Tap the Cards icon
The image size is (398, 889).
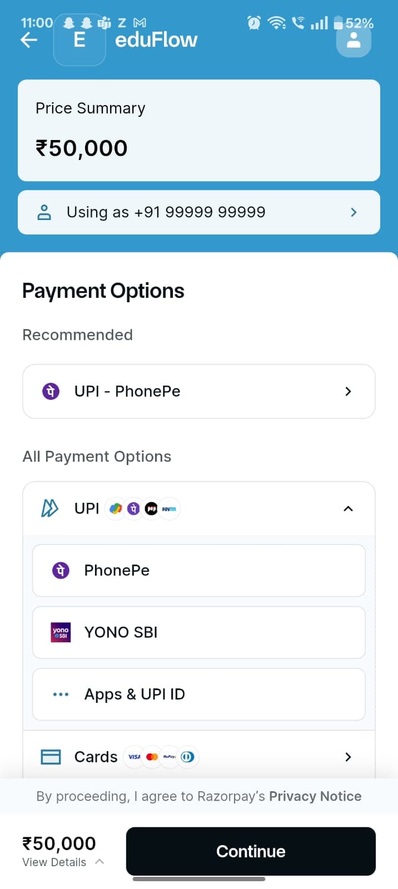tap(51, 757)
